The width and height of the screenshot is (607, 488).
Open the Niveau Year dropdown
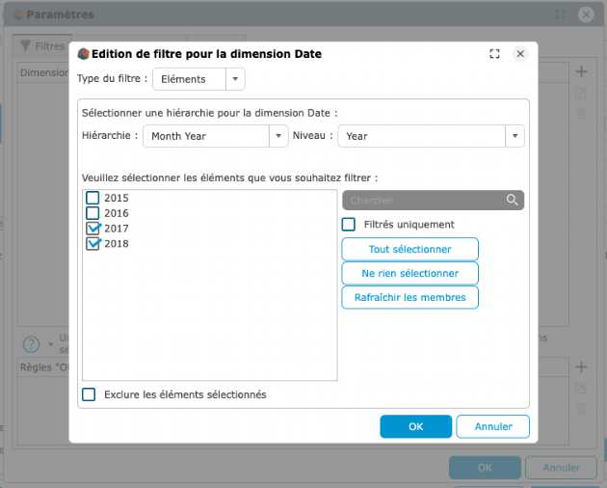[x=515, y=136]
